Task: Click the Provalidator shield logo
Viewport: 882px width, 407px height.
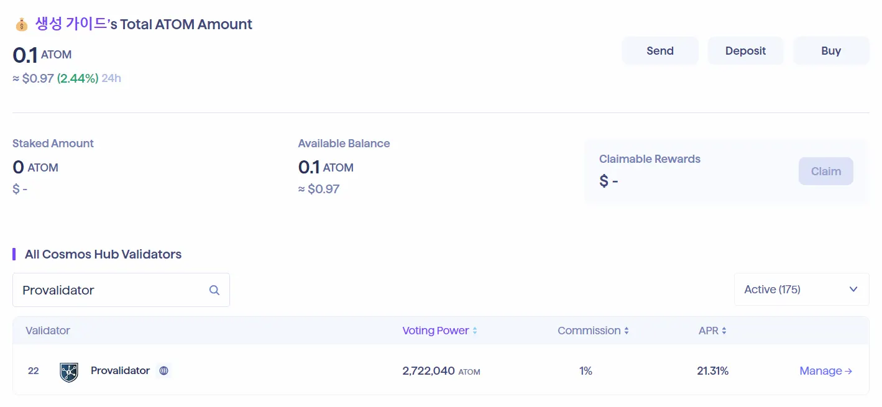Action: coord(69,372)
